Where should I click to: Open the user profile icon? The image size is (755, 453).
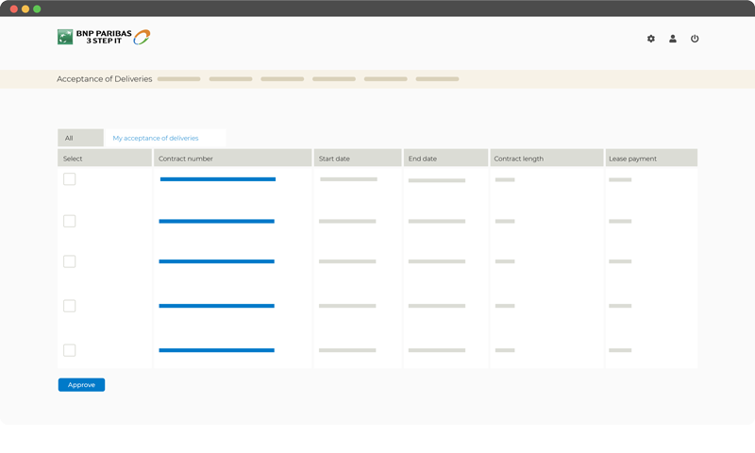pos(673,39)
